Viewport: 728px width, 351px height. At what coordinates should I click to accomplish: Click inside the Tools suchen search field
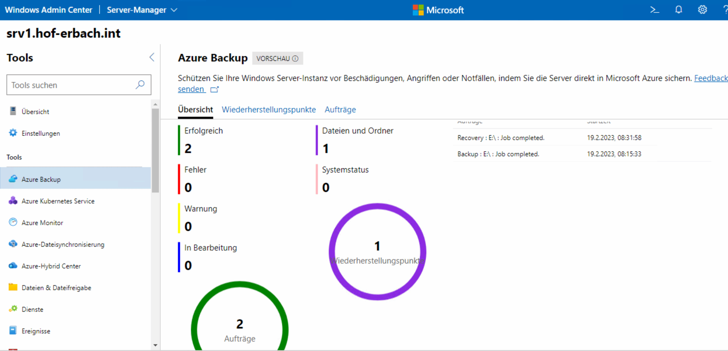click(x=71, y=85)
